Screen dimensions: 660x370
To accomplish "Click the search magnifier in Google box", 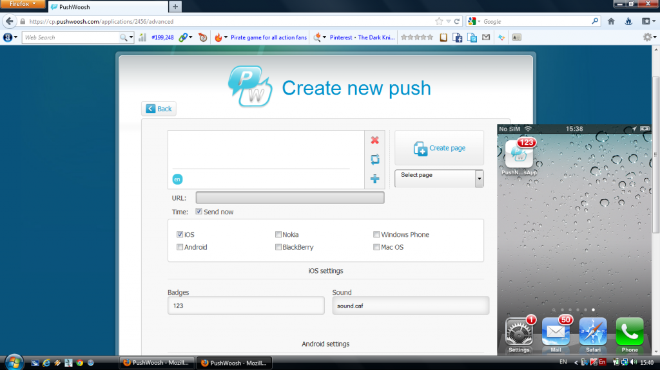I will point(595,21).
